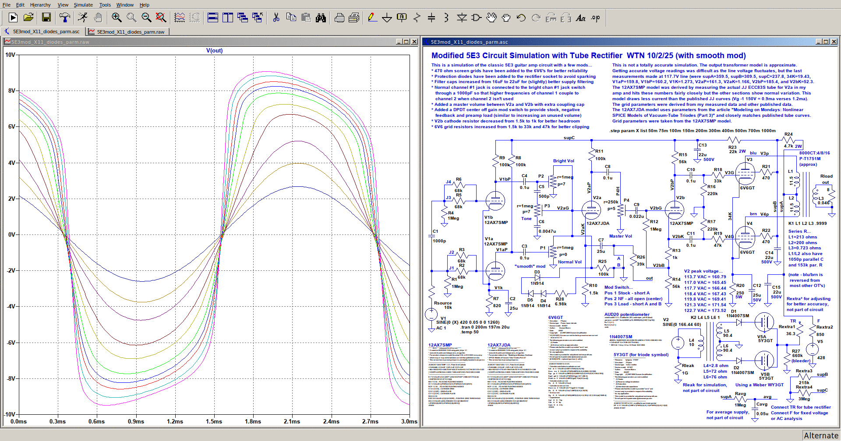Open Control Panel via the hammer icon
Screen dimensions: 841x441
pos(65,17)
